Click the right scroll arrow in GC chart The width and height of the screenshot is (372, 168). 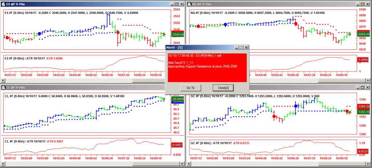368,164
